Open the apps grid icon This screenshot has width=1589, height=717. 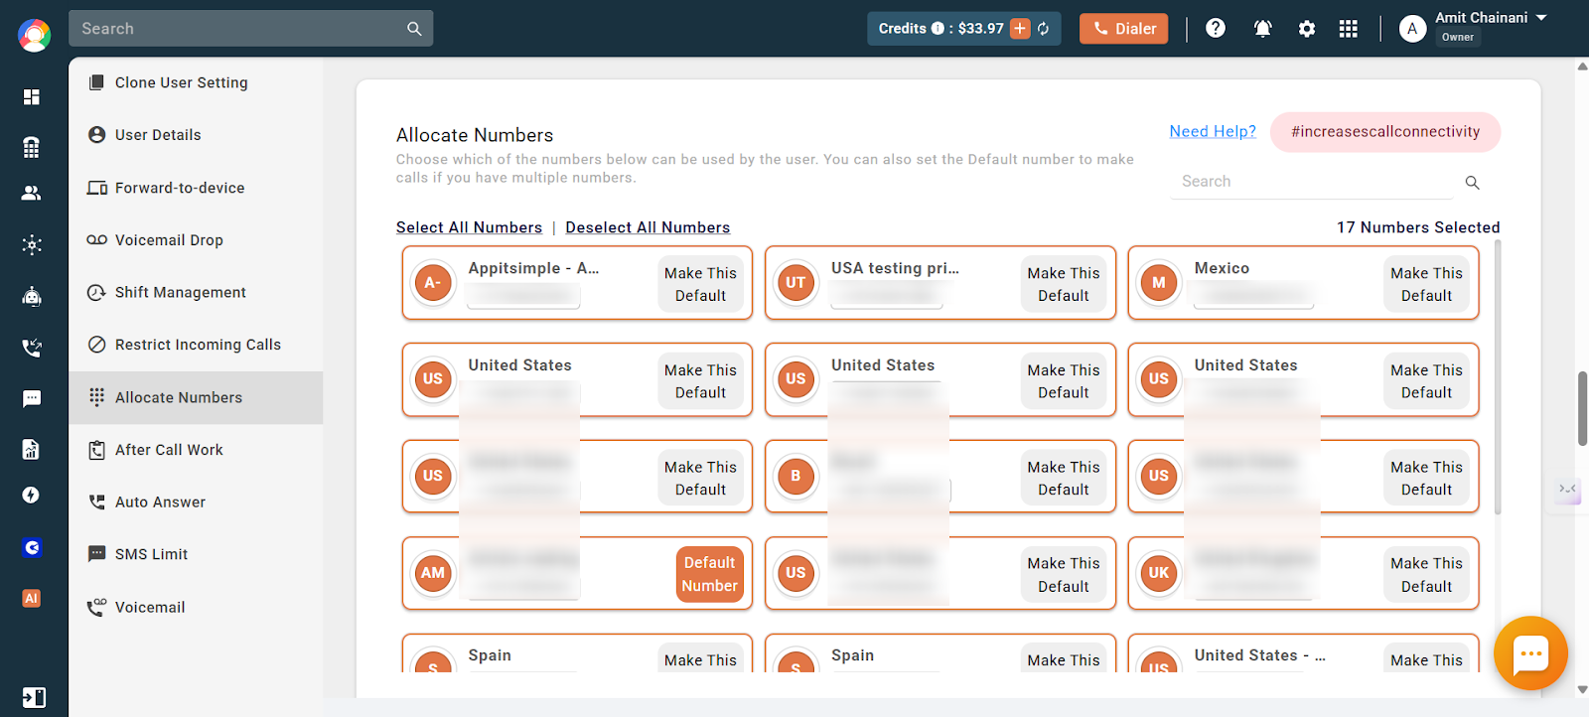point(1348,29)
